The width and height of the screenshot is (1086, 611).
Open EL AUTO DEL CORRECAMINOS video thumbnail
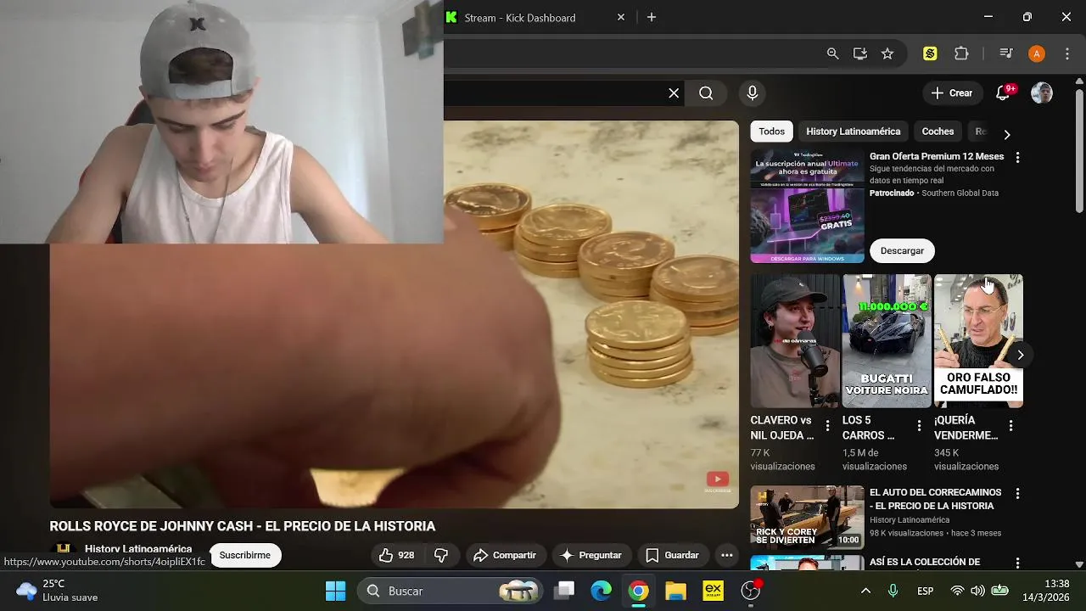pyautogui.click(x=807, y=517)
